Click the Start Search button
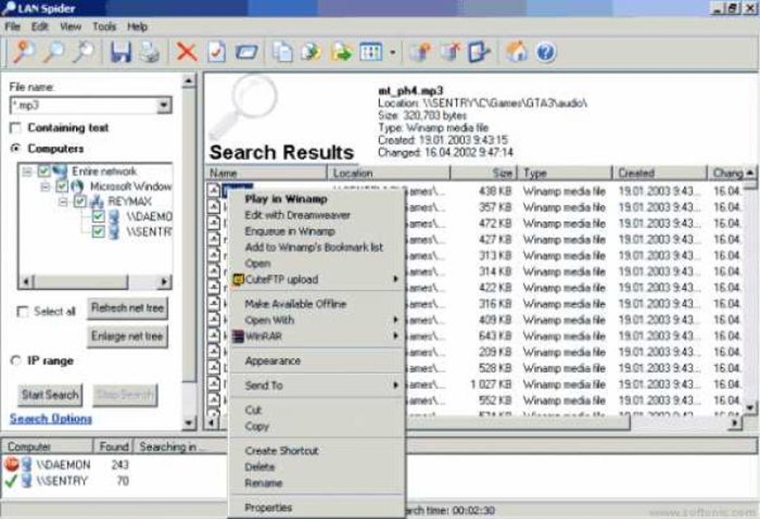Screen dimensions: 760x519 point(50,395)
